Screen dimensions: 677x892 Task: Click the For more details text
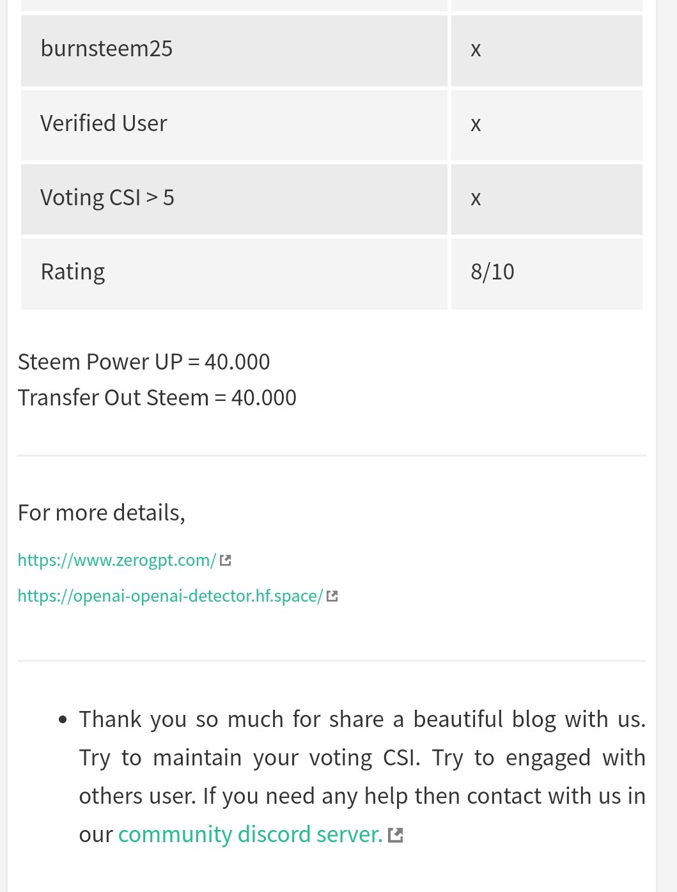coord(102,513)
